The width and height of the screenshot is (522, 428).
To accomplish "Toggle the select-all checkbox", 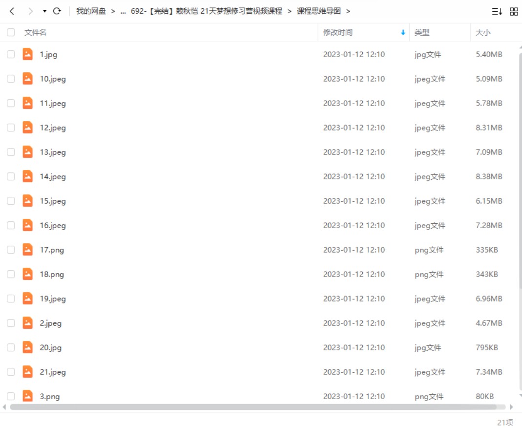I will 11,32.
